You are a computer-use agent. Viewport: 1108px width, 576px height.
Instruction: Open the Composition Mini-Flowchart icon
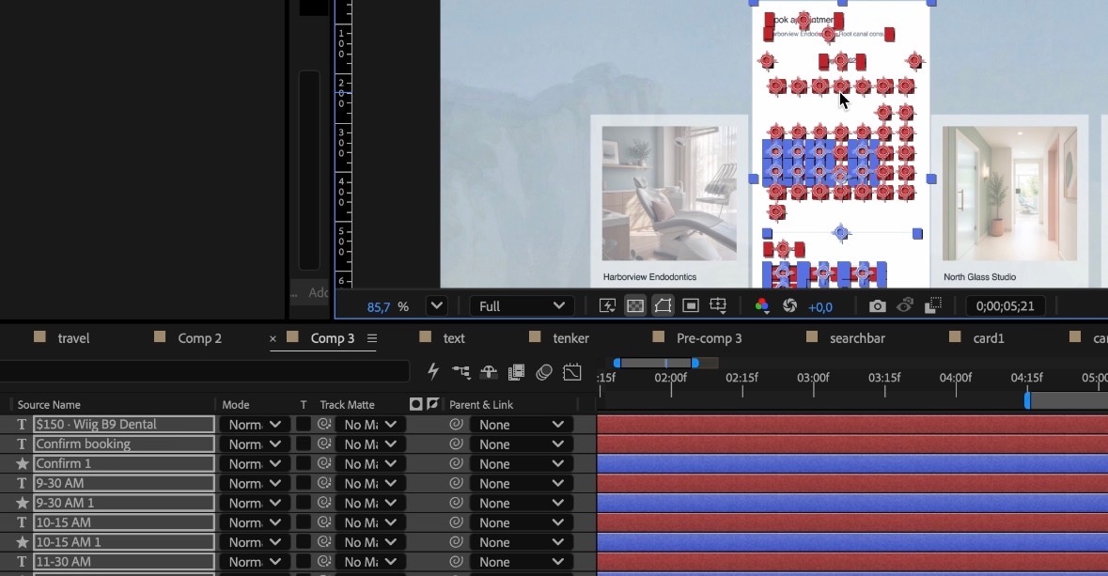click(x=460, y=371)
